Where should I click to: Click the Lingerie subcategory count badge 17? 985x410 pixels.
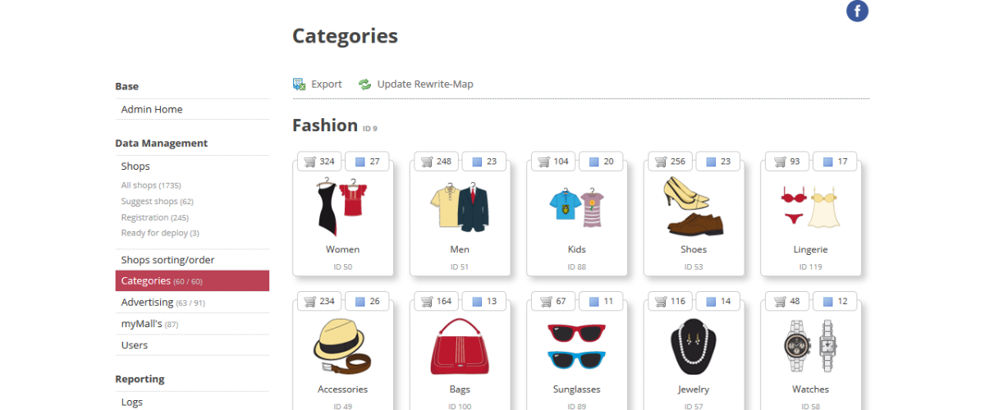(835, 162)
